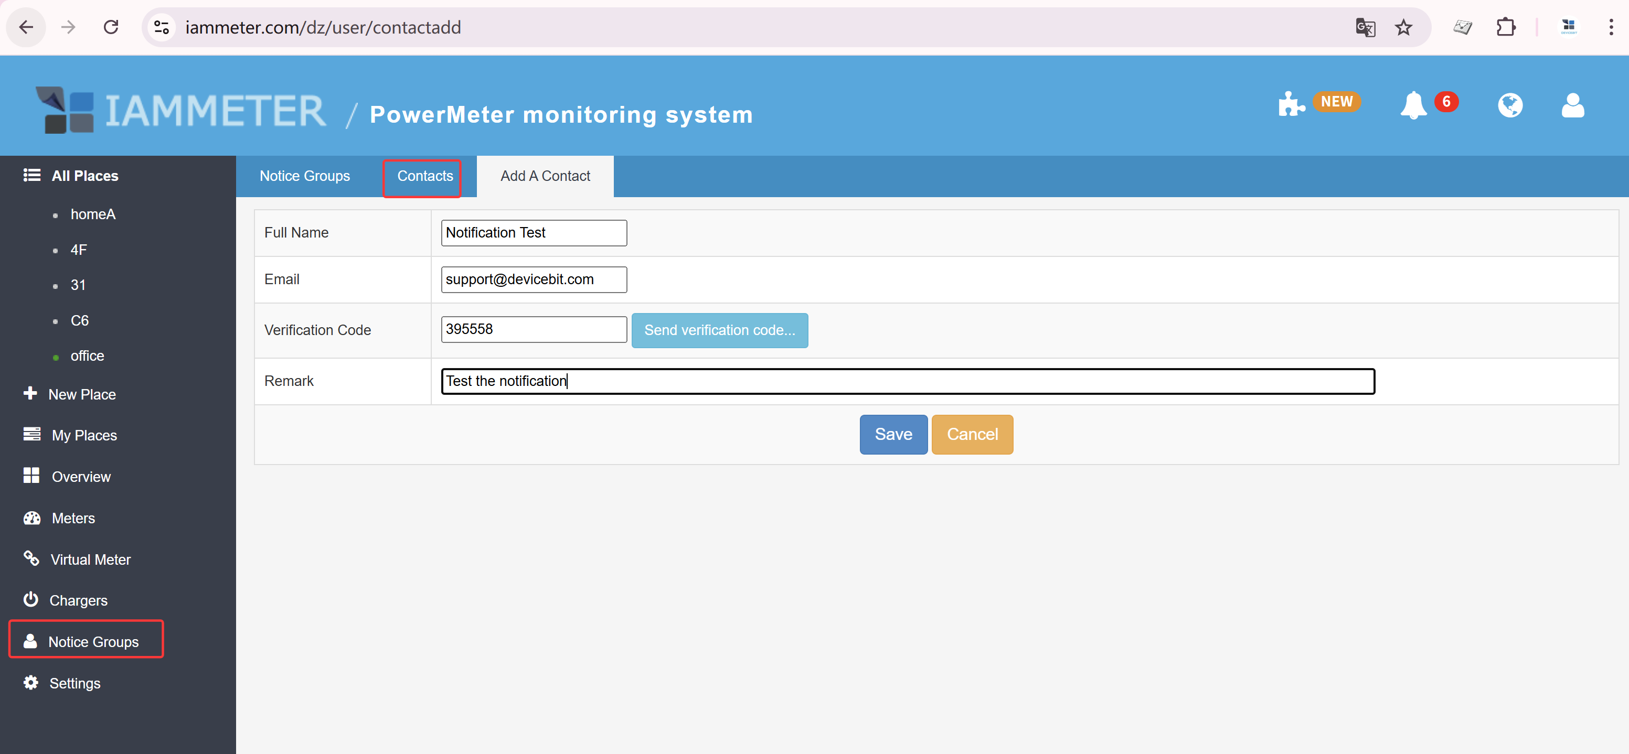Switch to the Notice Groups tab
The image size is (1629, 754).
pyautogui.click(x=305, y=176)
